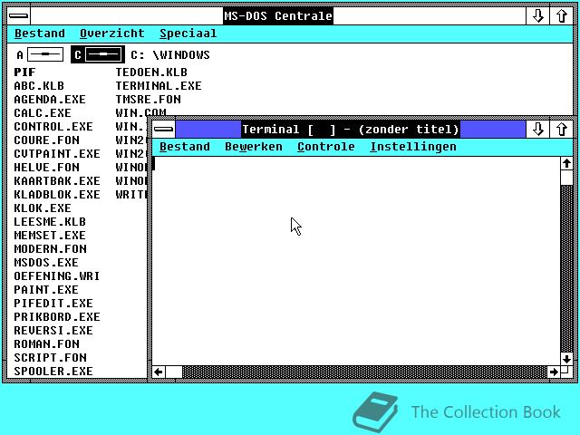The image size is (580, 435).
Task: Open the Speciaal menu
Action: [x=188, y=34]
